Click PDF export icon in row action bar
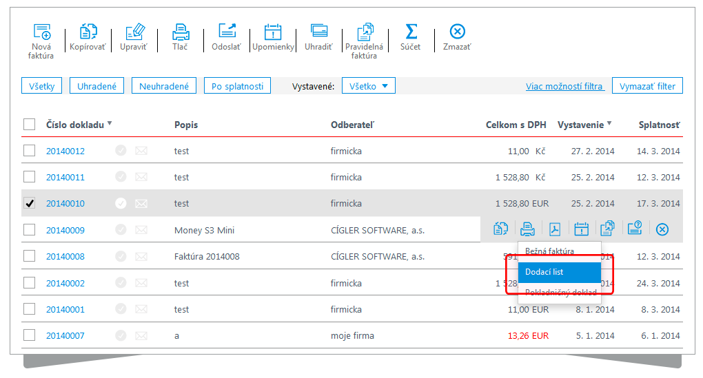This screenshot has width=703, height=378. click(555, 229)
